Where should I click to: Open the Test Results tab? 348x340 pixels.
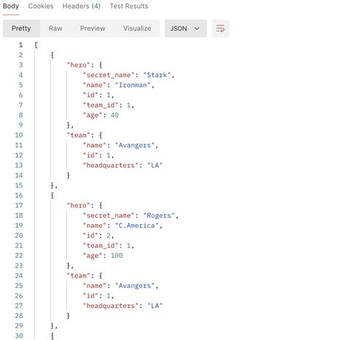click(x=129, y=6)
